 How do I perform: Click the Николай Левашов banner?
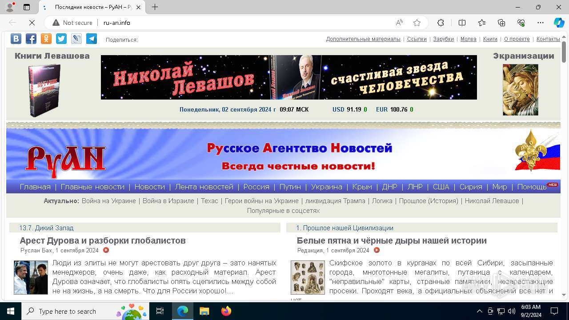coord(289,77)
